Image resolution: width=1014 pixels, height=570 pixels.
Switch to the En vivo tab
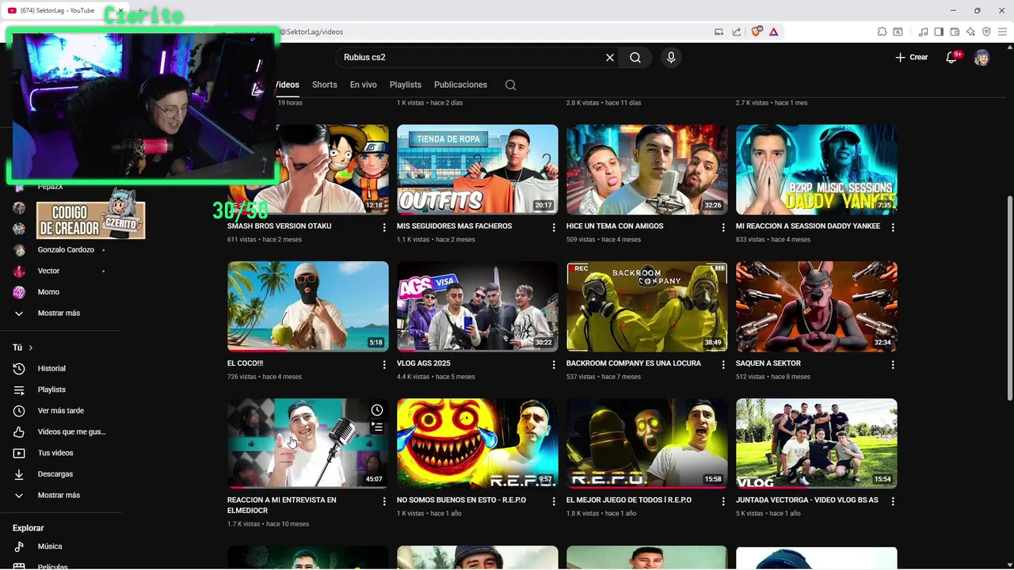364,85
